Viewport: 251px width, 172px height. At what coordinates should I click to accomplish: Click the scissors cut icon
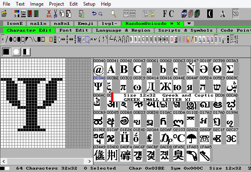56,13
